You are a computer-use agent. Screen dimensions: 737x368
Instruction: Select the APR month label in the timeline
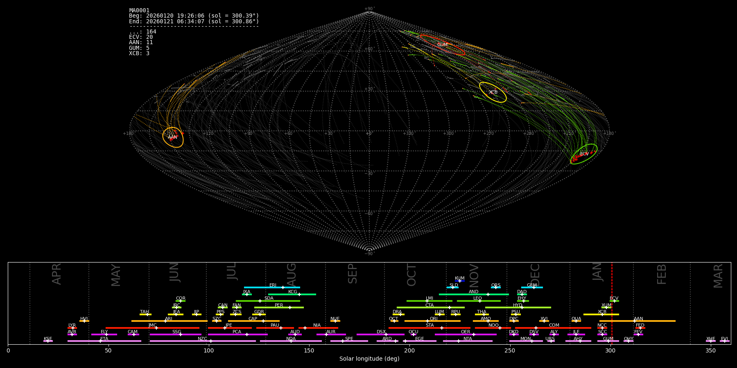[57, 274]
